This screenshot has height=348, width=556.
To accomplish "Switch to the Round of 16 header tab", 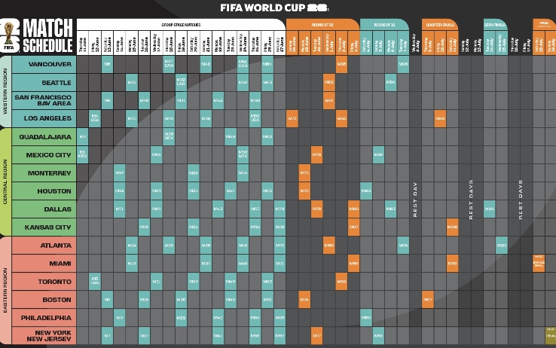I will pyautogui.click(x=384, y=24).
